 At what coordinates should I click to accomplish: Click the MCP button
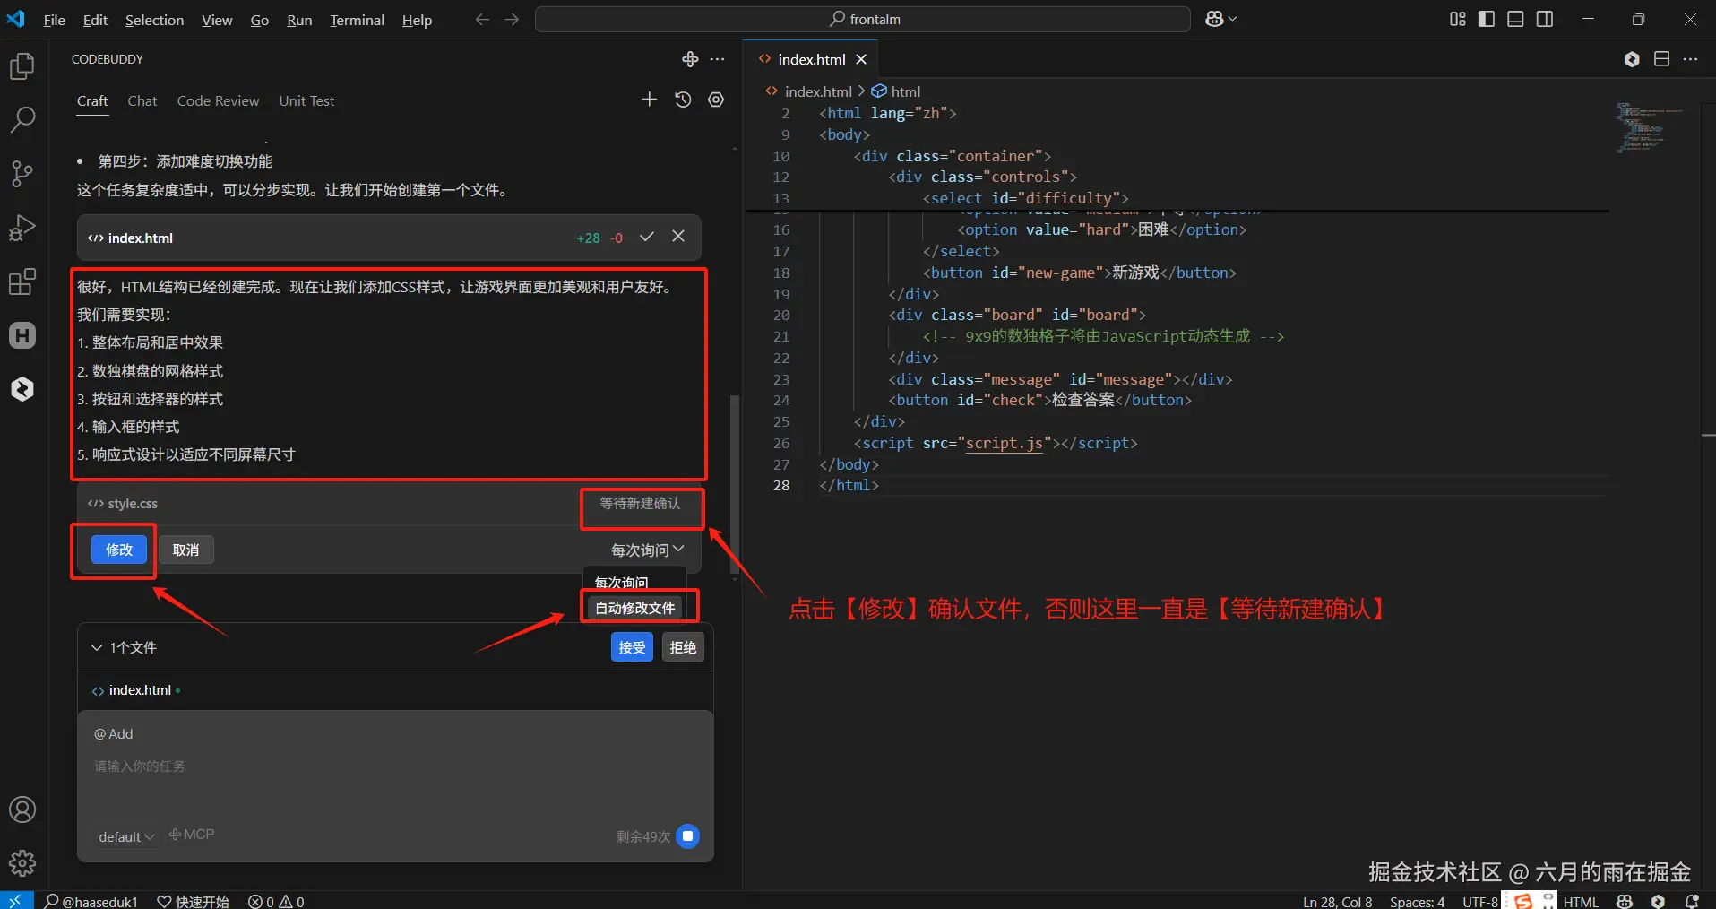(x=192, y=835)
